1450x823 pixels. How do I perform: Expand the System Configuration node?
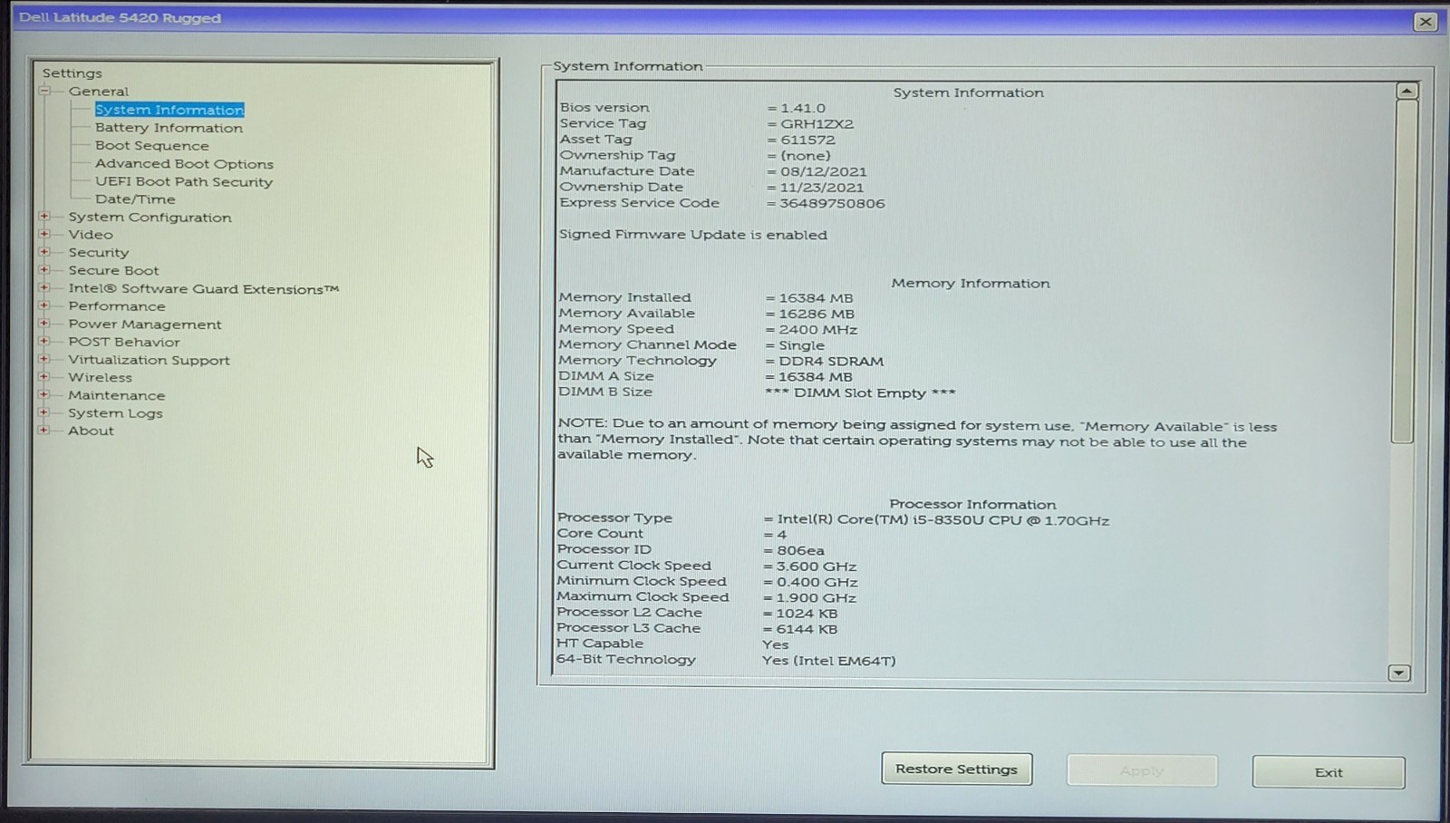(x=44, y=217)
